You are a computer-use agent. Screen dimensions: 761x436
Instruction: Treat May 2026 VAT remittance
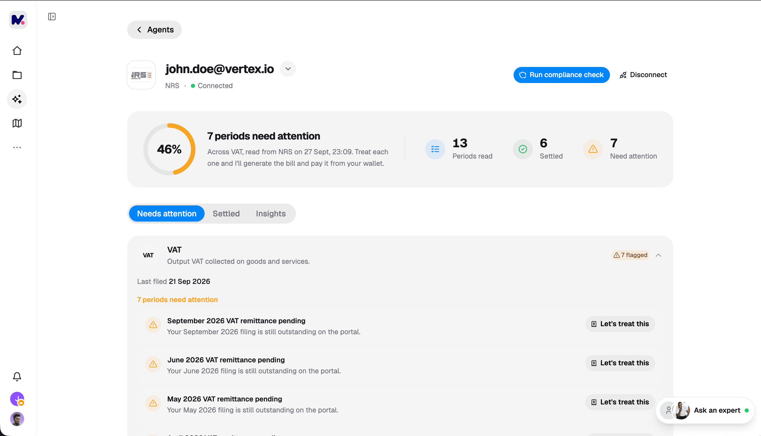tap(620, 402)
